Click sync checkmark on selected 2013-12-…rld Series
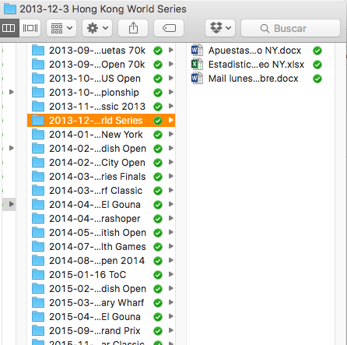Viewport: 347px width, 345px height. pyautogui.click(x=158, y=121)
